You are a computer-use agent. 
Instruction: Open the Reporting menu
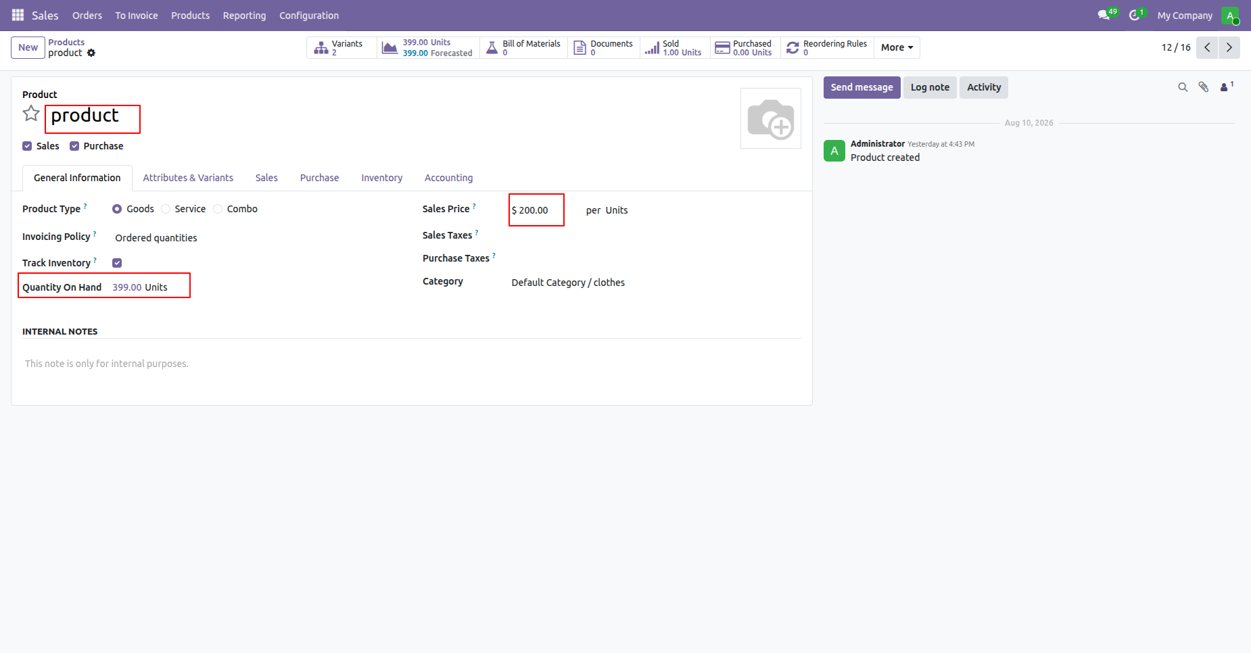pos(244,16)
